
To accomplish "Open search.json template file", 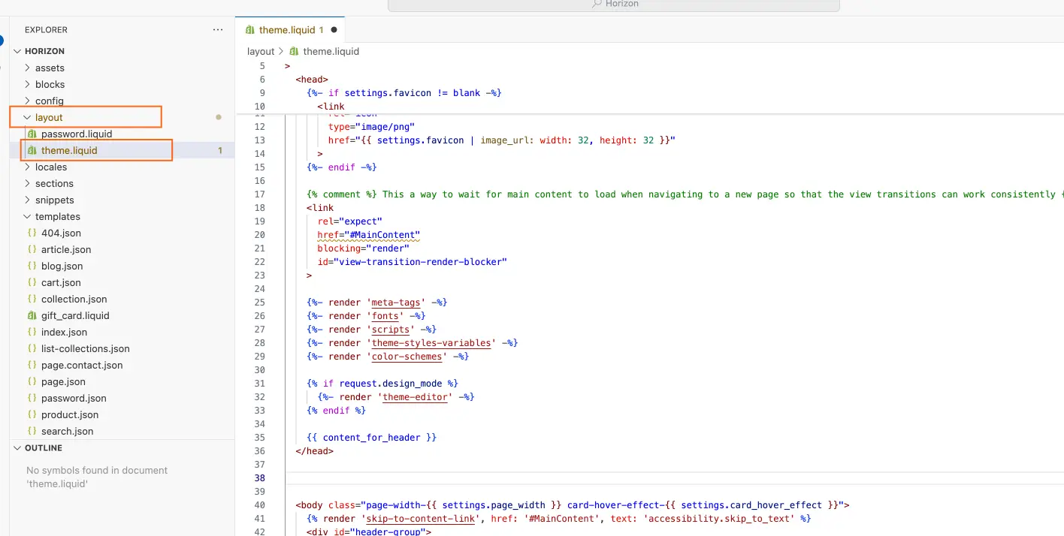I will tap(68, 431).
